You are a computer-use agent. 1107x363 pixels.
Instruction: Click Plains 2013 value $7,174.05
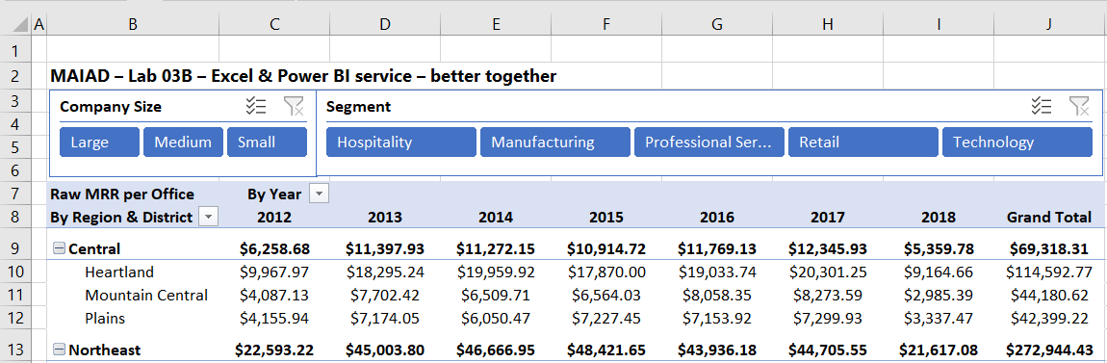(x=385, y=319)
